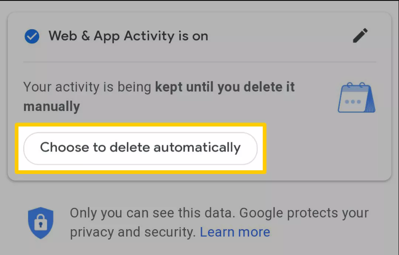The height and width of the screenshot is (255, 399).
Task: Select the Web & App Activity is on heading
Action: [128, 36]
